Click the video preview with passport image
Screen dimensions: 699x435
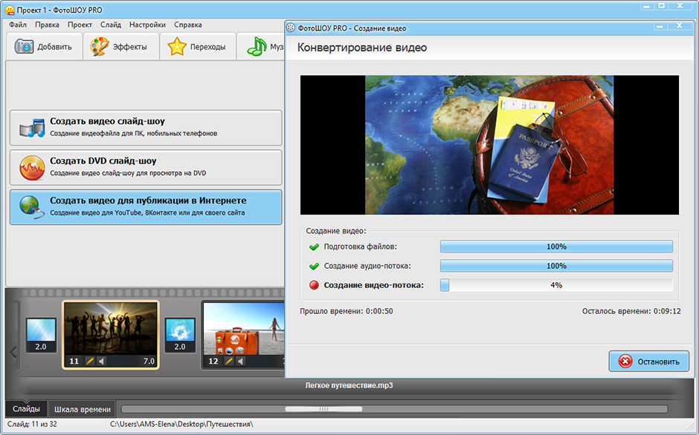click(x=489, y=145)
